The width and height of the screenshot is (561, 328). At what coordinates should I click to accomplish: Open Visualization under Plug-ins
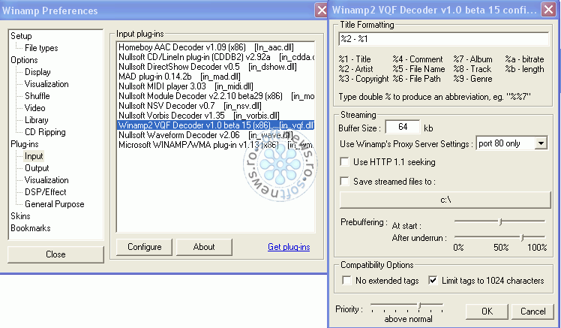pos(46,180)
